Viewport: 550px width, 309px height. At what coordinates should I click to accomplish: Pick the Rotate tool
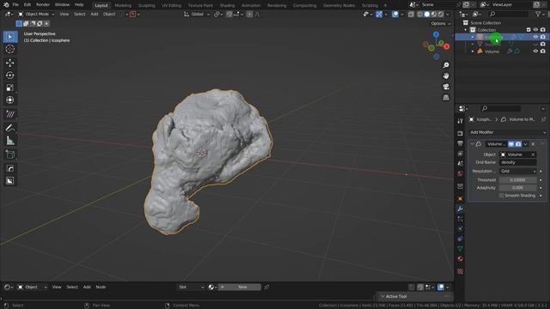coord(10,76)
